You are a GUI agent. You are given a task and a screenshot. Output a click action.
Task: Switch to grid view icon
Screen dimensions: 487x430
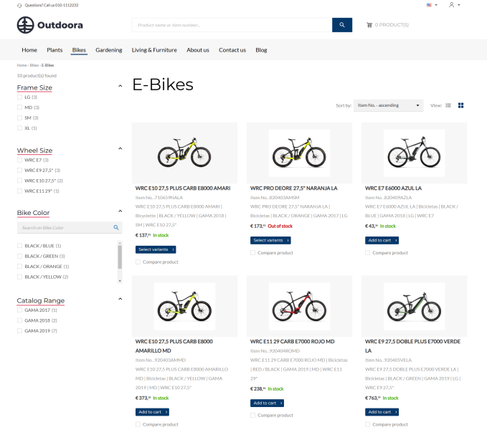point(461,105)
